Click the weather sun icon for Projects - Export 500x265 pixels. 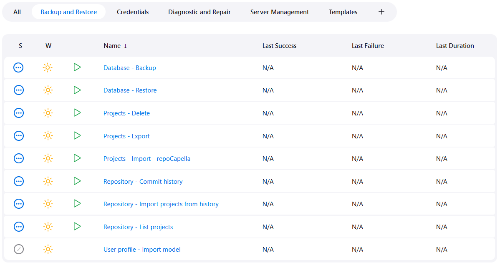point(48,136)
